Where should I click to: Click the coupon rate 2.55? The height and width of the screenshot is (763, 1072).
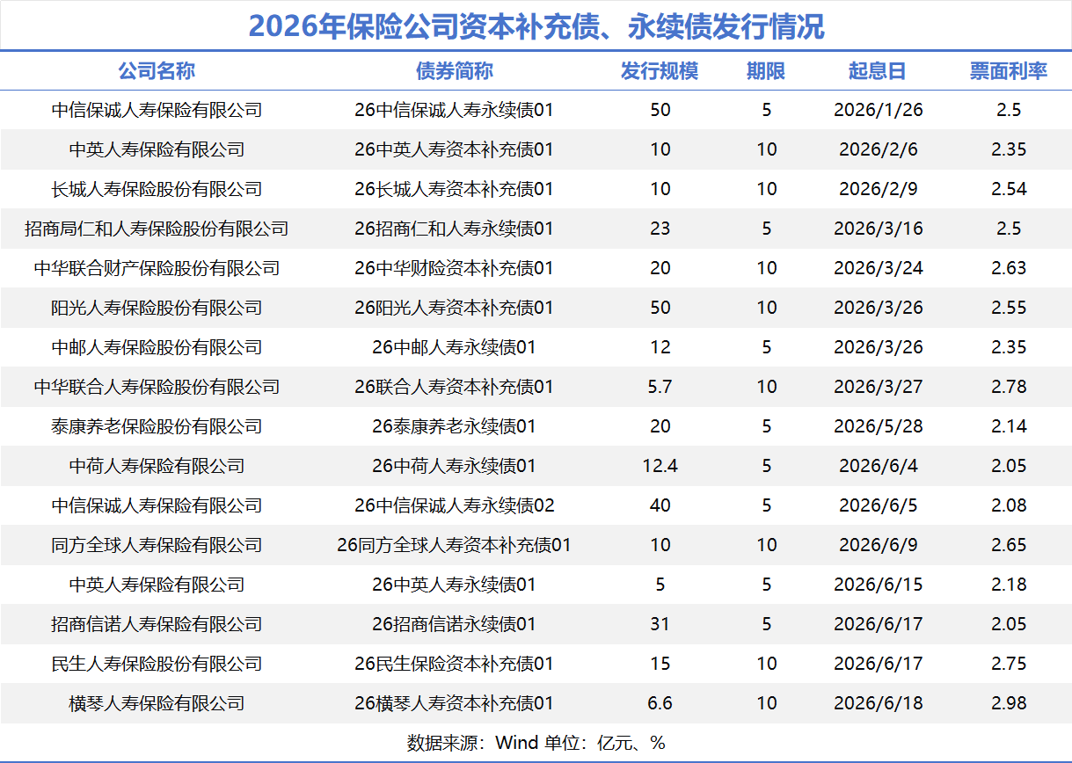pyautogui.click(x=1009, y=308)
